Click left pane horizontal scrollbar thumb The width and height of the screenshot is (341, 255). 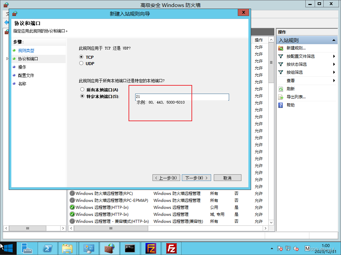pos(28,228)
